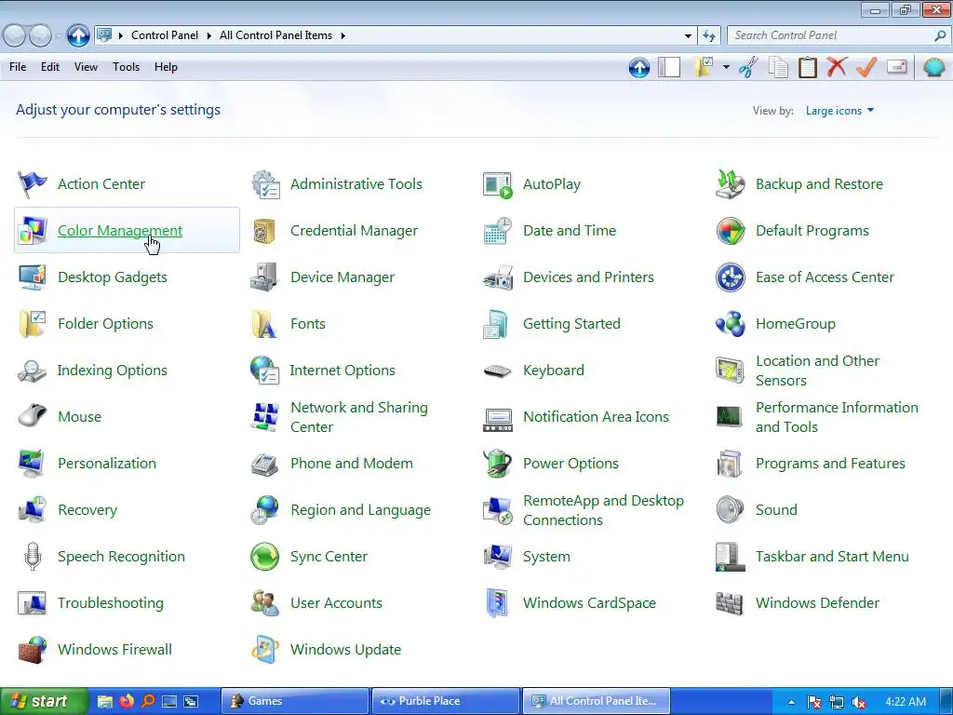The height and width of the screenshot is (715, 953).
Task: Open Power Options battery icon
Action: coord(498,464)
